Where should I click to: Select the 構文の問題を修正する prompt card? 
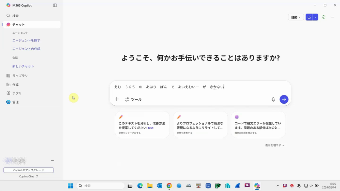pyautogui.click(x=258, y=125)
